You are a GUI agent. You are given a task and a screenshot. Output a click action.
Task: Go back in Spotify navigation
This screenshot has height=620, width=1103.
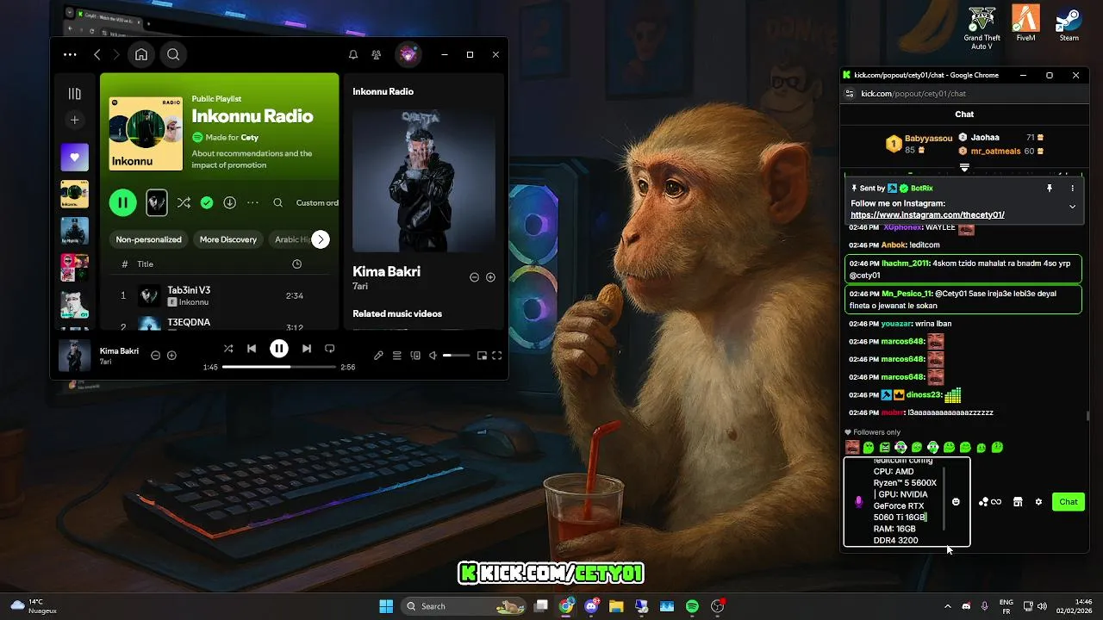point(97,55)
